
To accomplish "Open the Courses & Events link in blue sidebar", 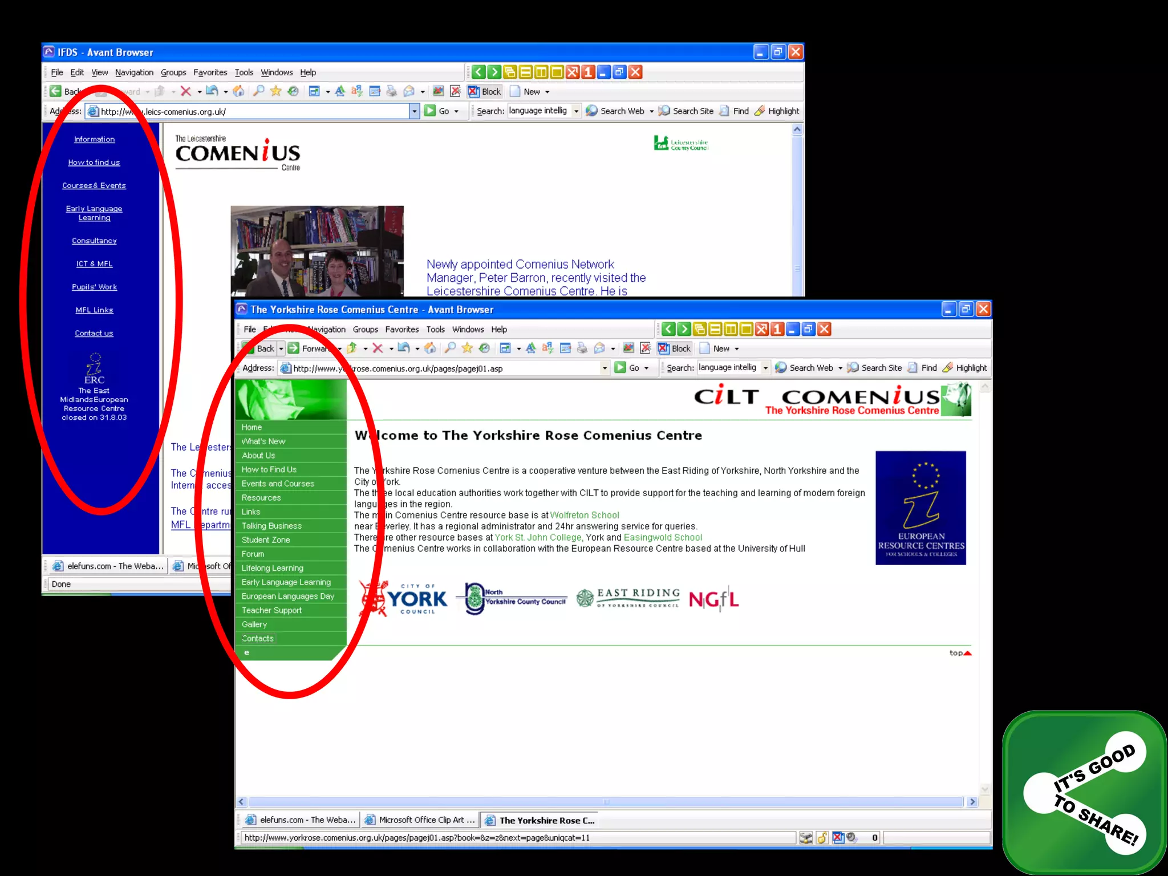I will (94, 185).
